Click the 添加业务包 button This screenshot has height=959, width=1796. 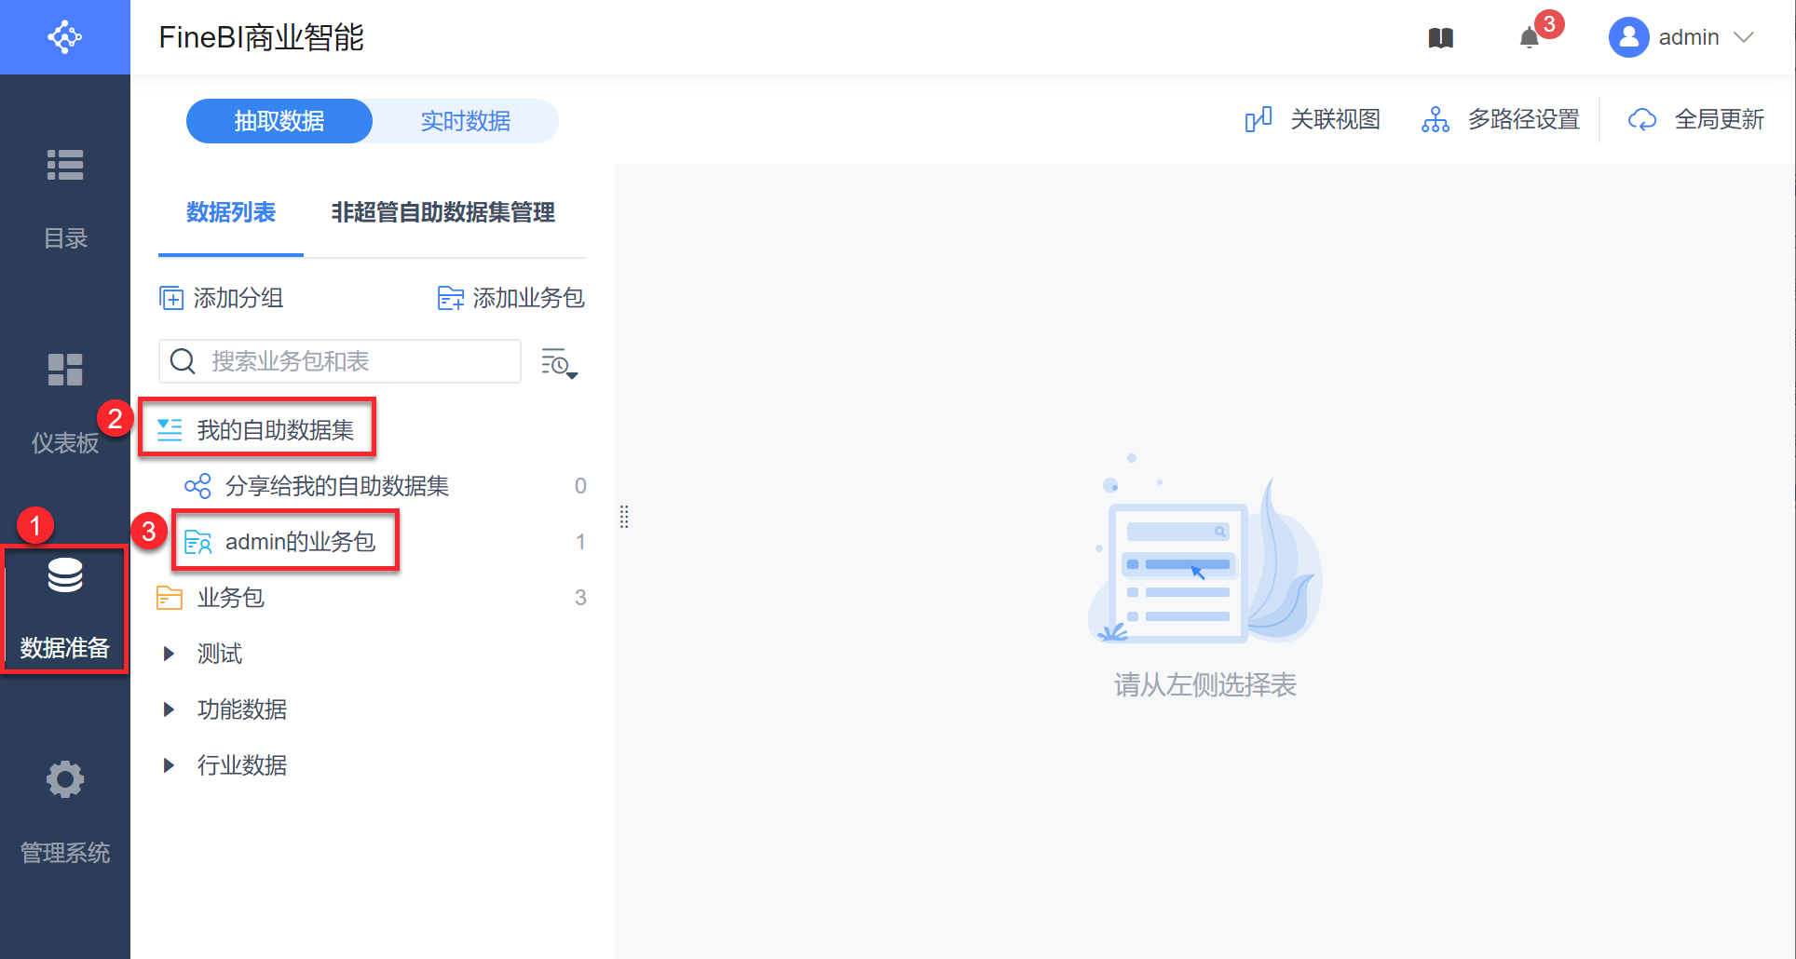pos(511,298)
